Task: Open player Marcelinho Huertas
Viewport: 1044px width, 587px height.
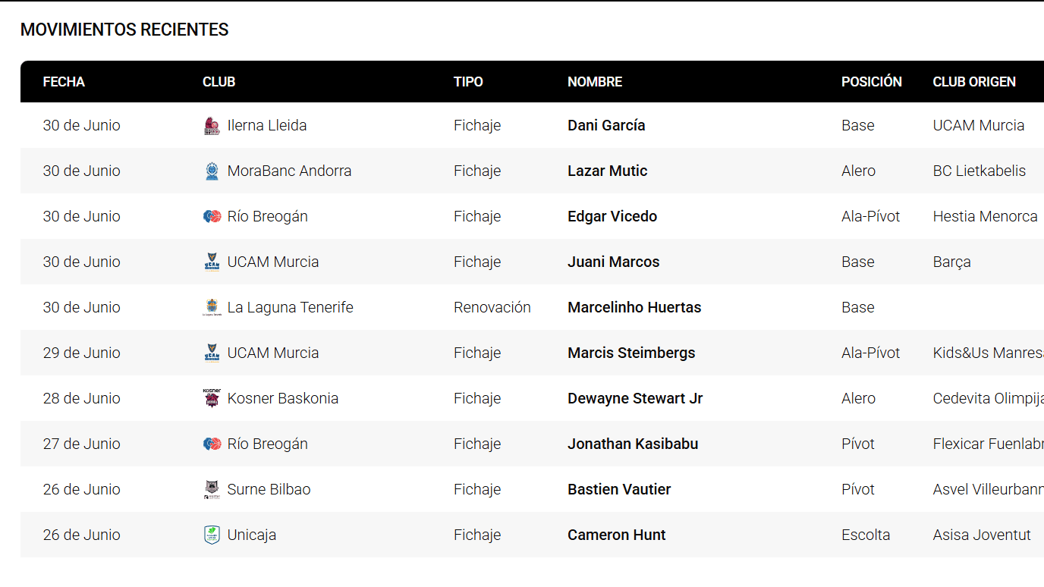Action: (634, 307)
